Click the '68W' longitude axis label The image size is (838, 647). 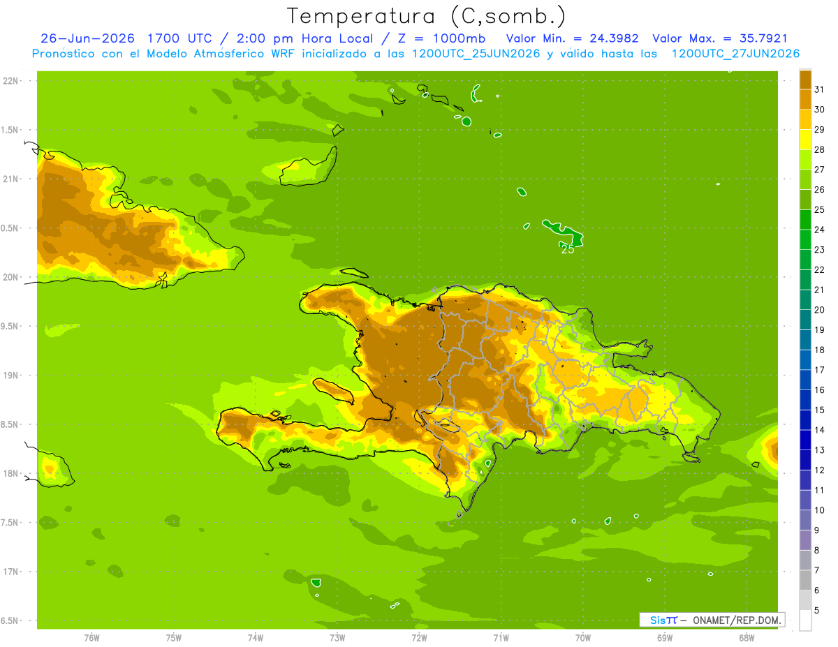point(747,637)
